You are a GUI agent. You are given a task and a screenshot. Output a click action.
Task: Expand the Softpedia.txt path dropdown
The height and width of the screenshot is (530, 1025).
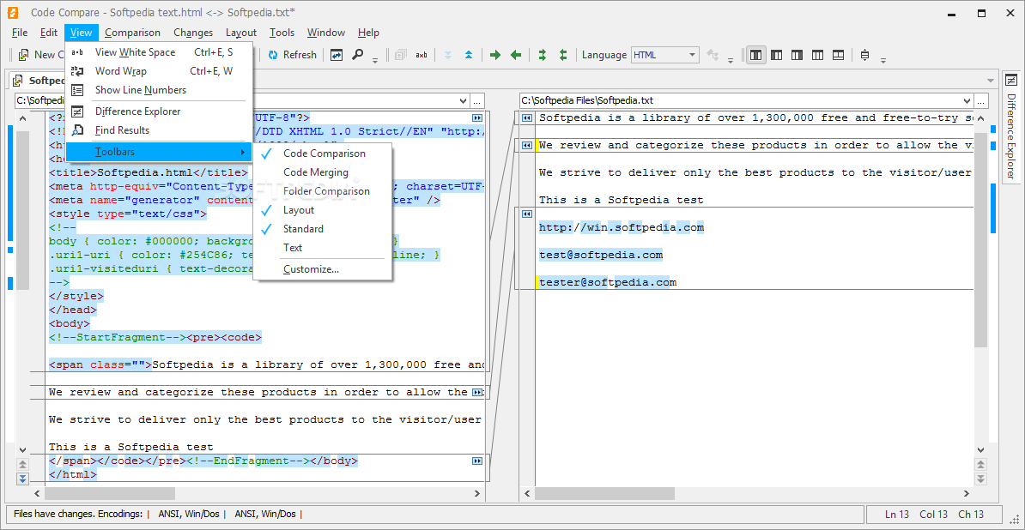point(967,101)
